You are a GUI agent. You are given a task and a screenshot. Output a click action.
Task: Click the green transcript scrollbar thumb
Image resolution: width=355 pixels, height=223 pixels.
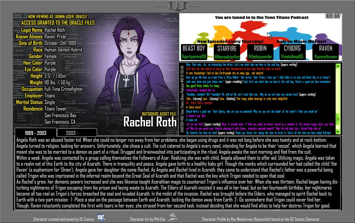tap(338, 119)
